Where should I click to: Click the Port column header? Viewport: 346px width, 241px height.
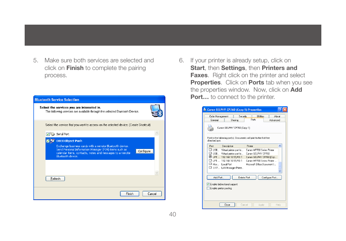(214, 146)
